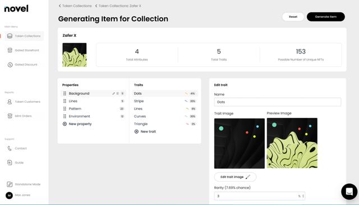Open Mint Orders in the sidebar
The width and height of the screenshot is (359, 205).
24,116
